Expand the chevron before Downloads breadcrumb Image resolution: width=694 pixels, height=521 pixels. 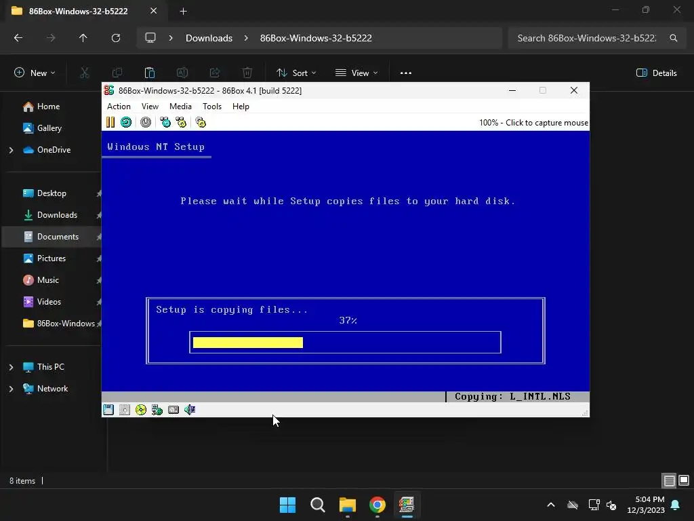[171, 38]
